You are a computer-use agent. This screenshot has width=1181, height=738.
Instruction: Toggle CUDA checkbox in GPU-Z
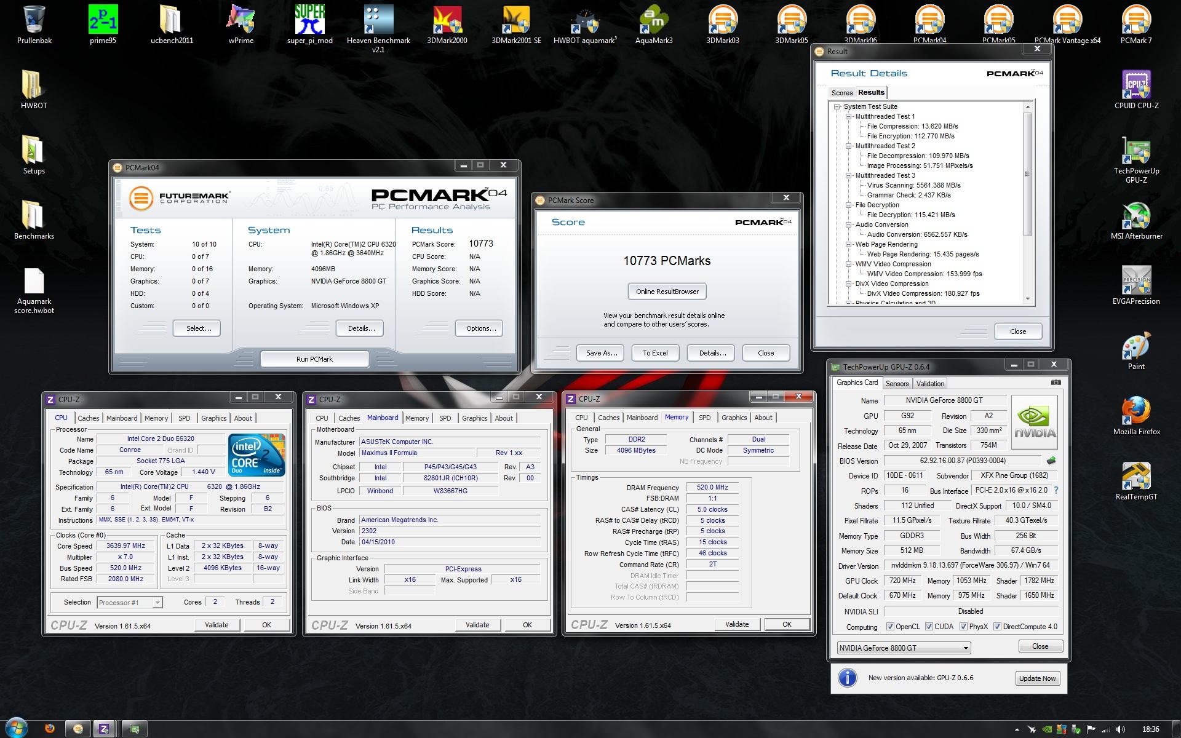[x=929, y=627]
